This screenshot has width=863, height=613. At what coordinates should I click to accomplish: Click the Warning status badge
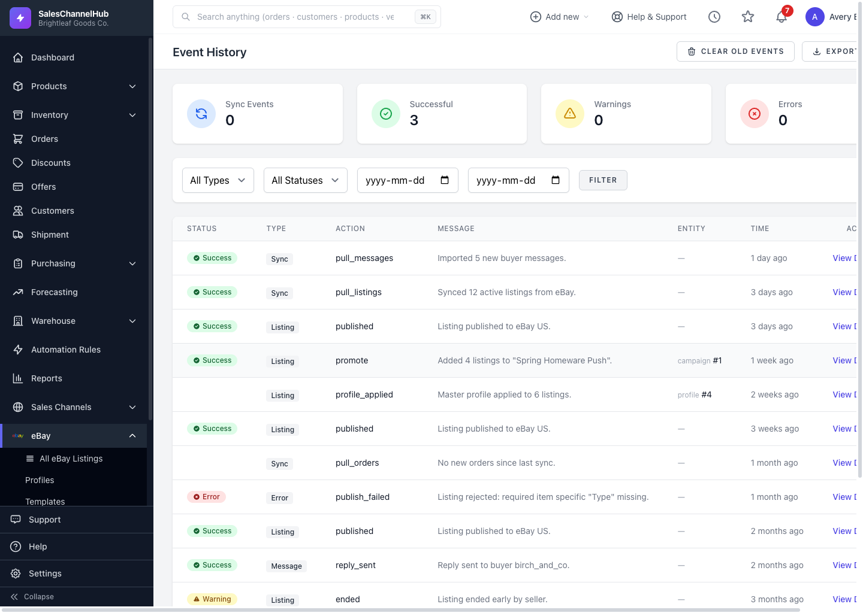(x=212, y=599)
